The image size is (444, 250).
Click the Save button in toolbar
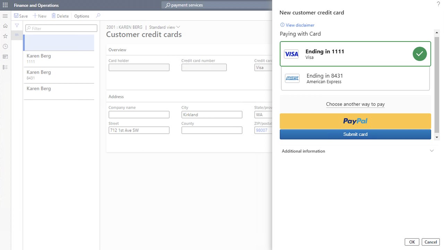pos(21,16)
